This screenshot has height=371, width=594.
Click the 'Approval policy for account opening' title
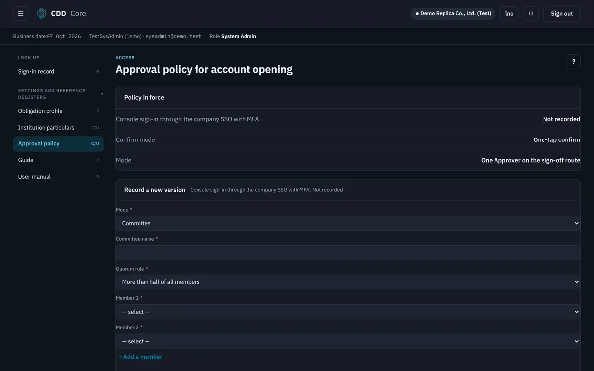204,69
